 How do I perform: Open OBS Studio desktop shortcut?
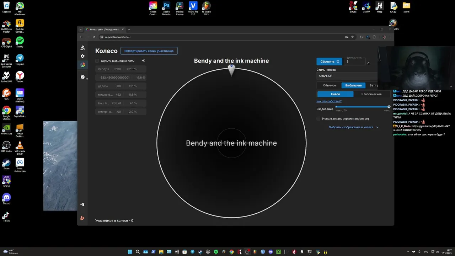click(6, 146)
